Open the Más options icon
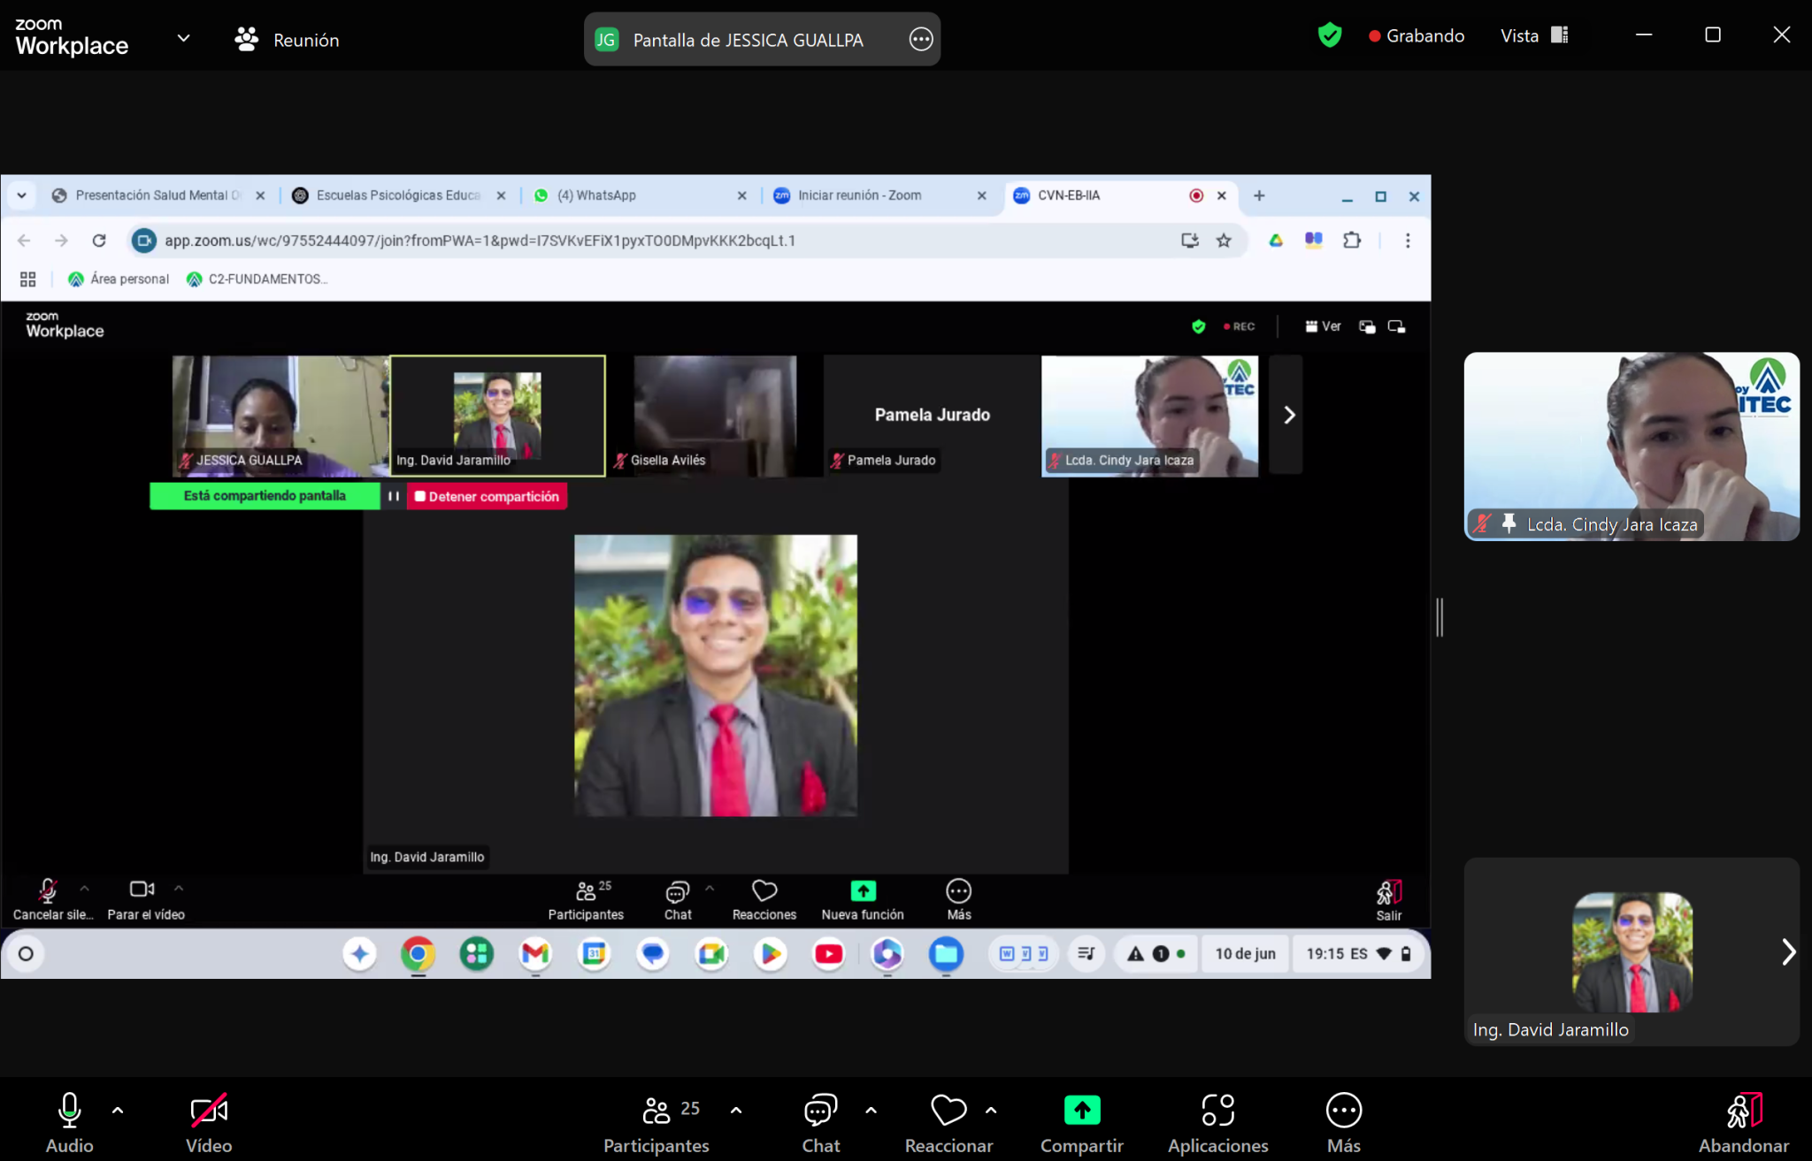The image size is (1812, 1161). (x=1343, y=1111)
